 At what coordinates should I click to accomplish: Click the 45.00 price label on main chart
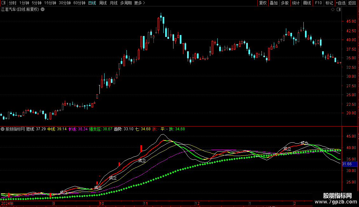(351, 21)
